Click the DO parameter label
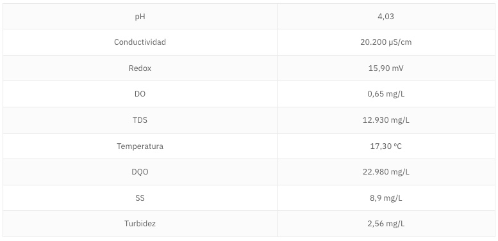 coord(140,94)
